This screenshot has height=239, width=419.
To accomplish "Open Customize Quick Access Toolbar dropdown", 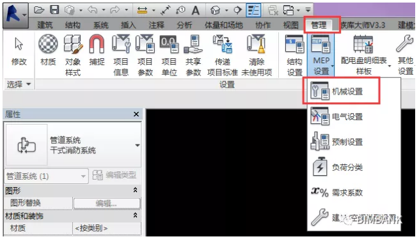I will [x=308, y=10].
